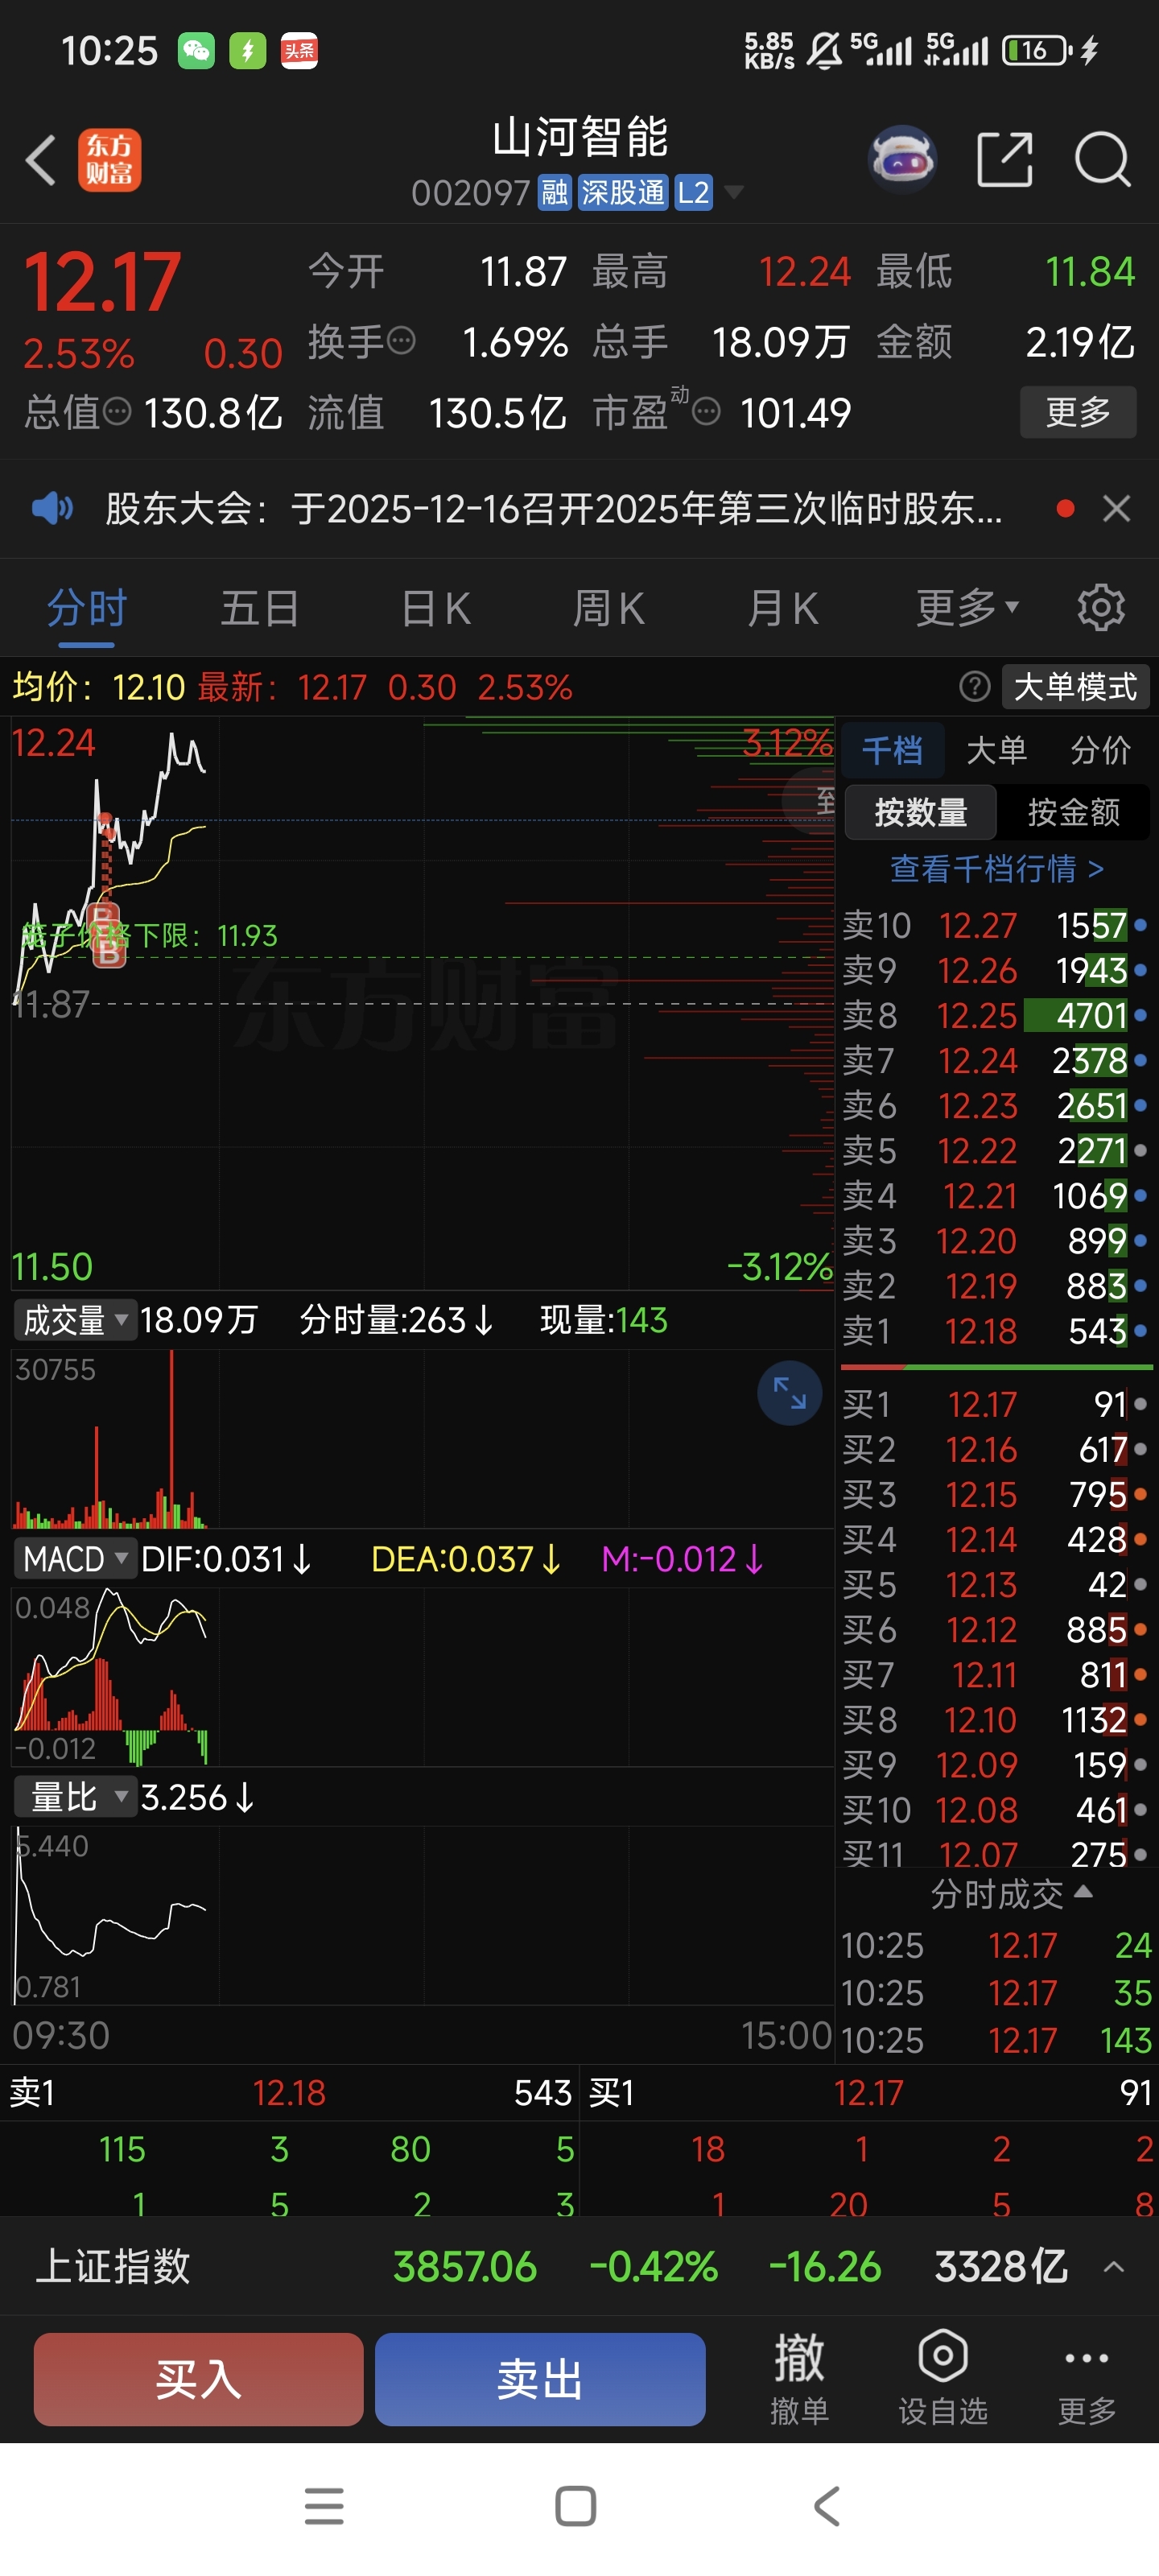This screenshot has height=2576, width=1159.
Task: Open 查看千档行情 link
Action: tap(997, 868)
